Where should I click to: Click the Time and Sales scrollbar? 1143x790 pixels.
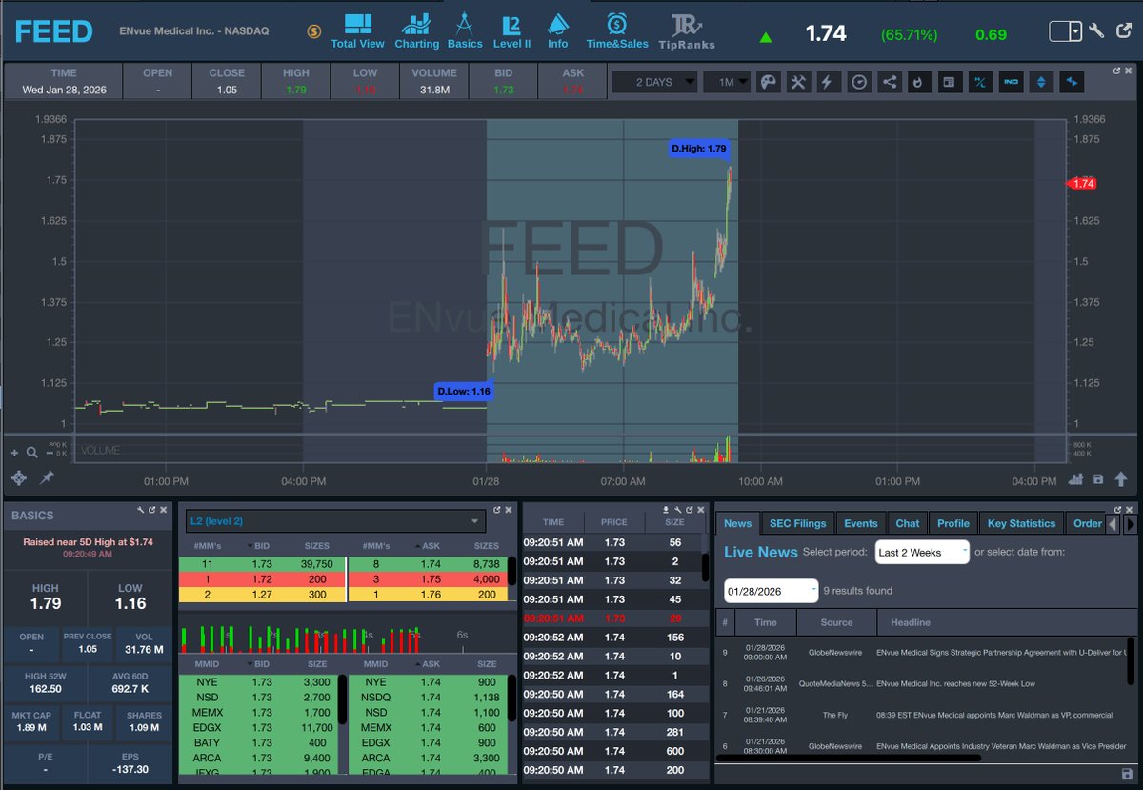[x=706, y=567]
